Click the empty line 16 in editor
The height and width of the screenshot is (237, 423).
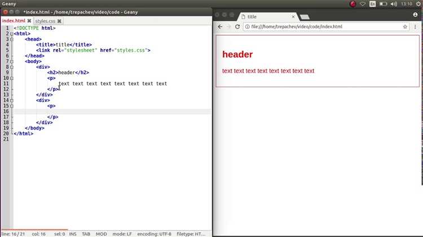tap(113, 111)
